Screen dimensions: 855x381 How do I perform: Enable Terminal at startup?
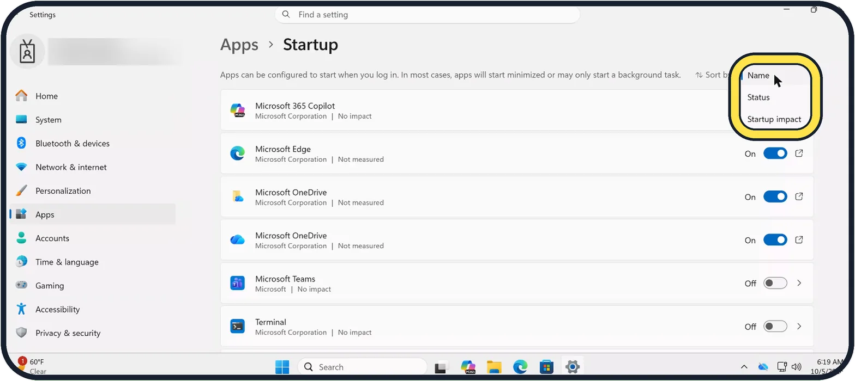(775, 327)
